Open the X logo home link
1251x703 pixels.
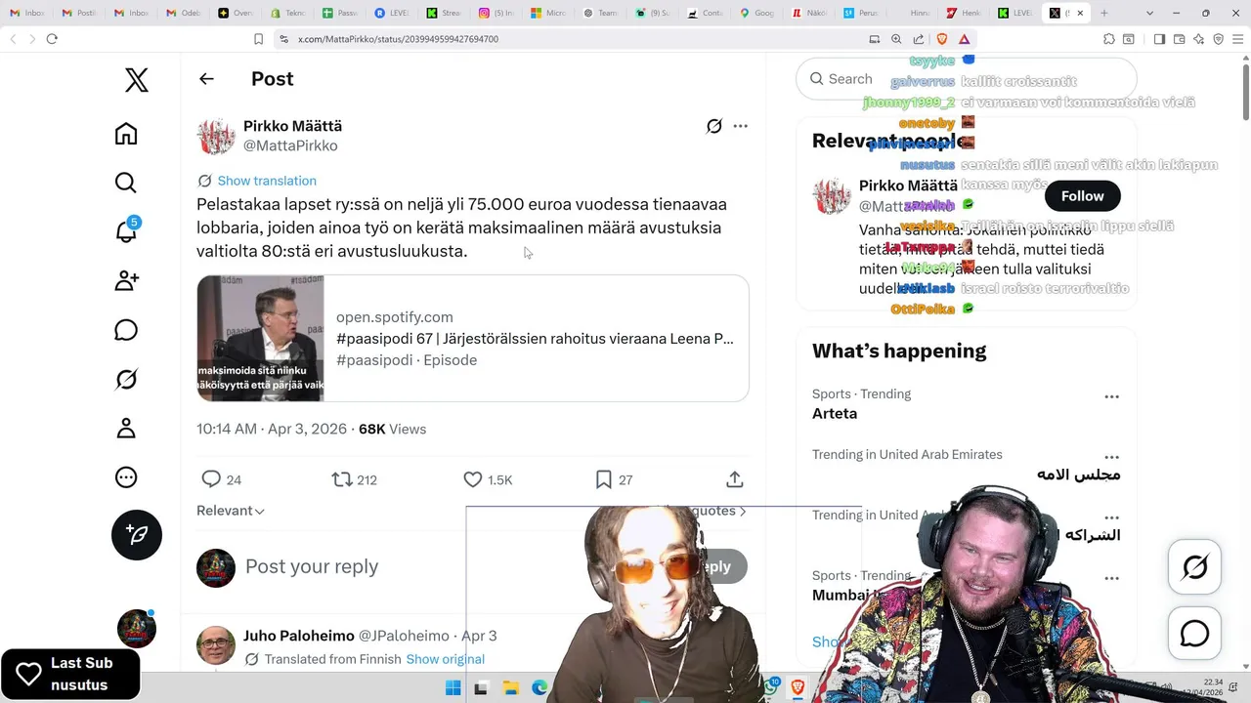pyautogui.click(x=137, y=80)
